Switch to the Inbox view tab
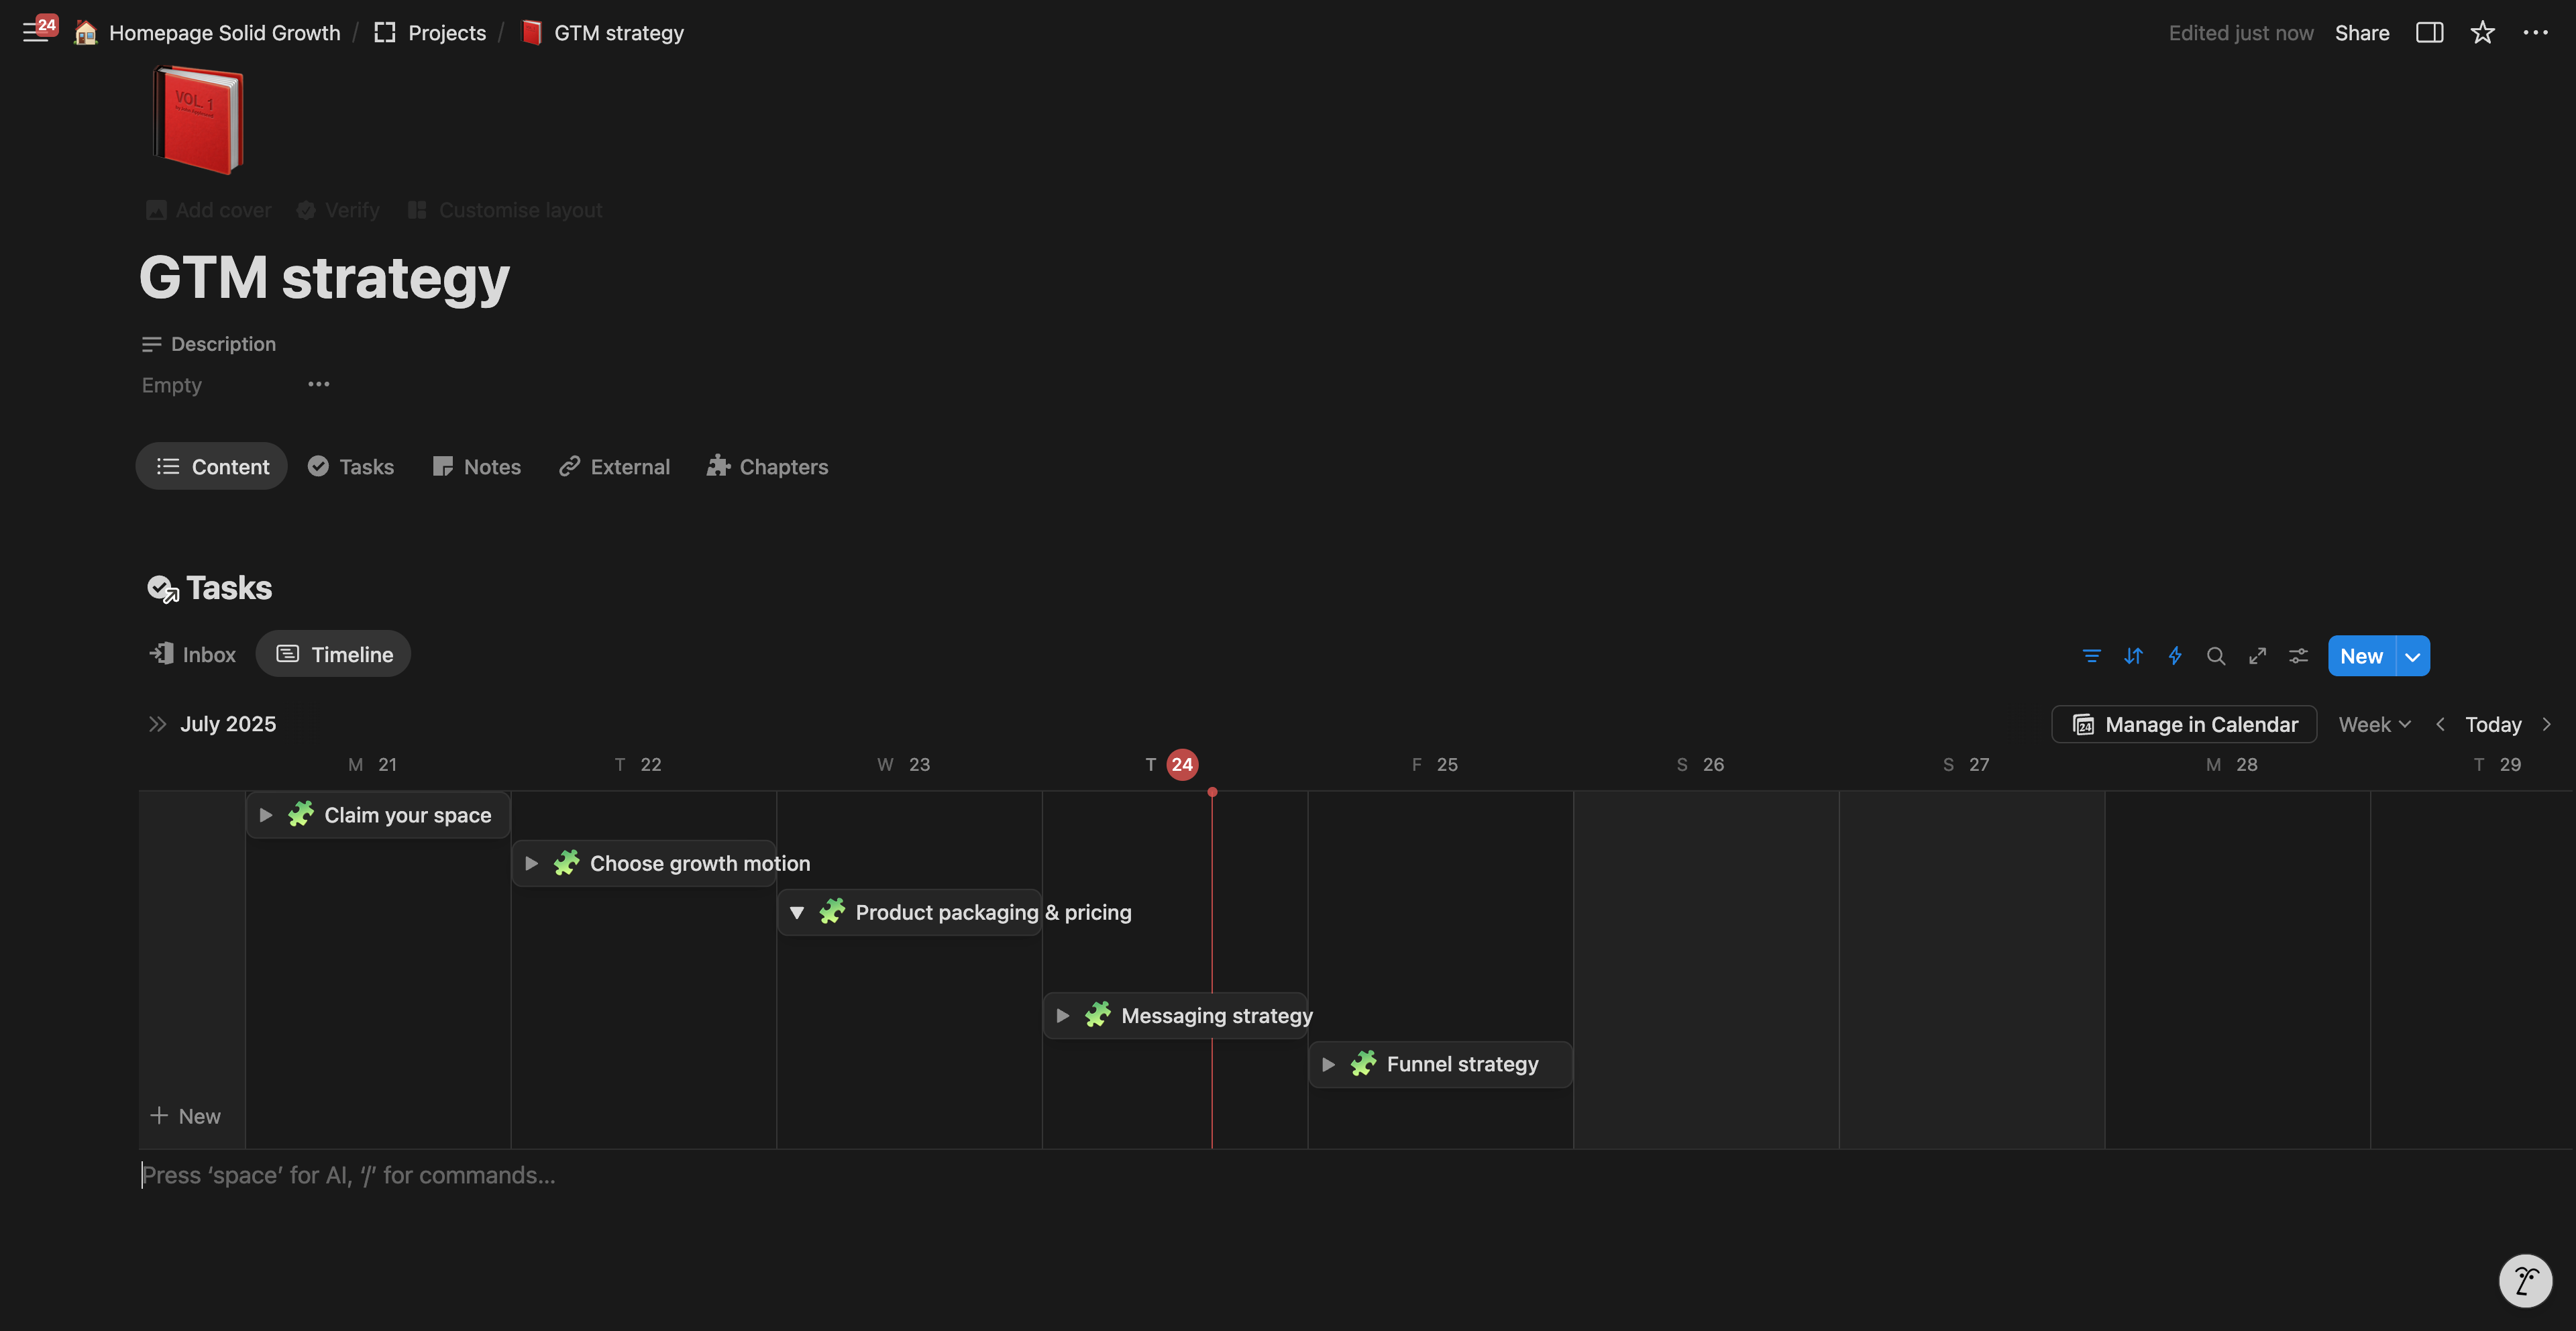Image resolution: width=2576 pixels, height=1331 pixels. pos(193,655)
